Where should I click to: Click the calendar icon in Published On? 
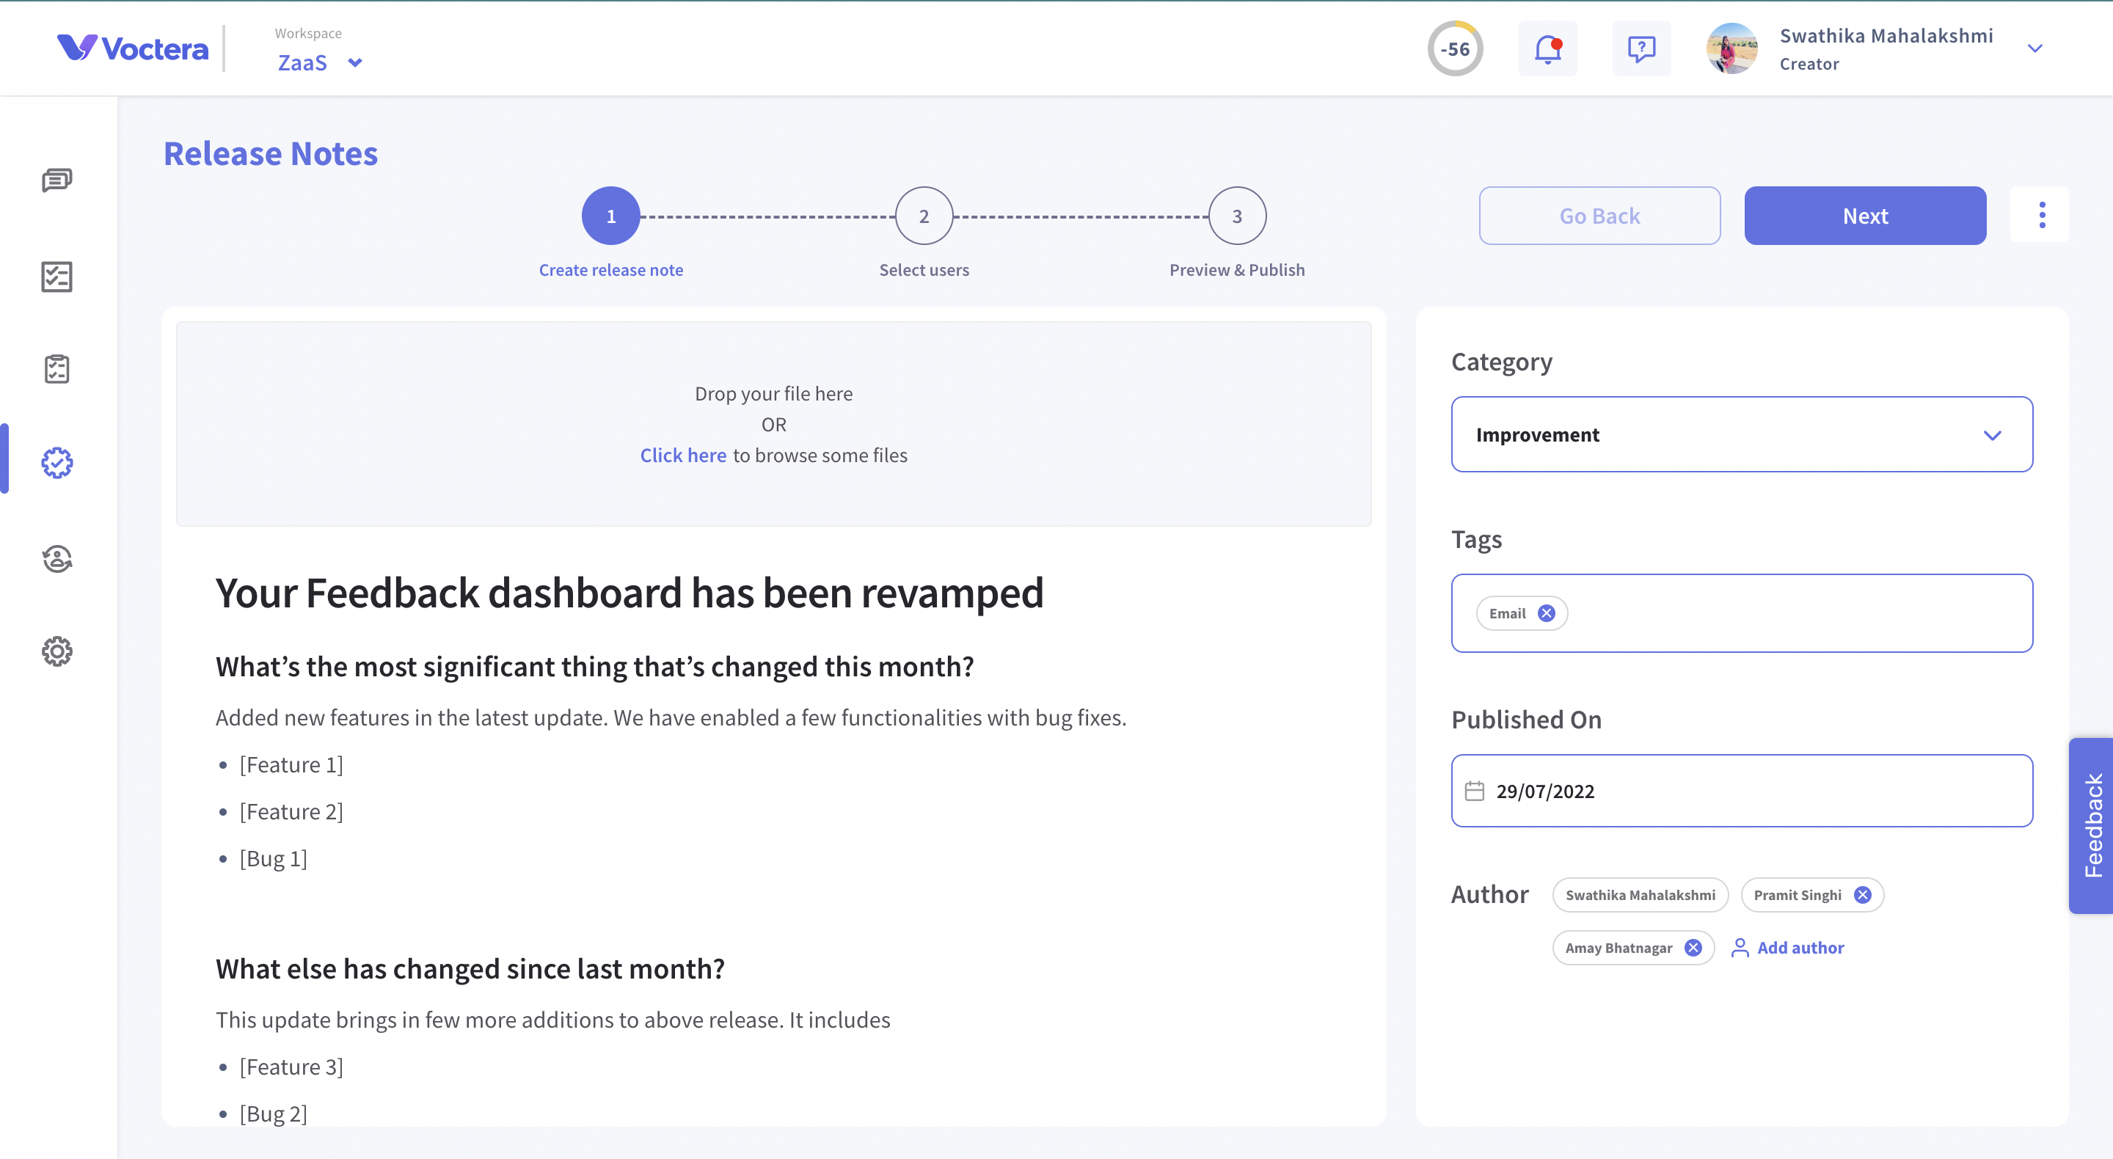tap(1474, 791)
